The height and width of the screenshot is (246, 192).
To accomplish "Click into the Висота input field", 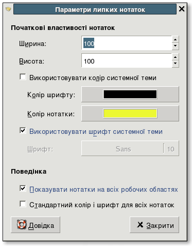I will pyautogui.click(x=127, y=60).
